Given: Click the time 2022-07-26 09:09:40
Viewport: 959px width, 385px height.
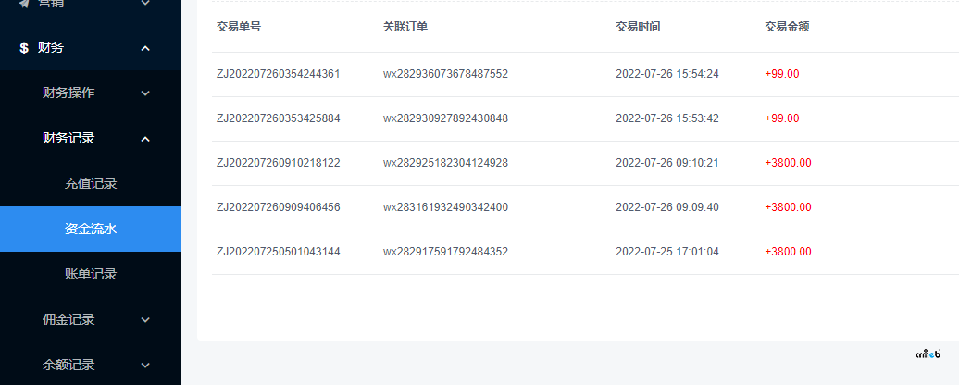Looking at the screenshot, I should point(667,207).
